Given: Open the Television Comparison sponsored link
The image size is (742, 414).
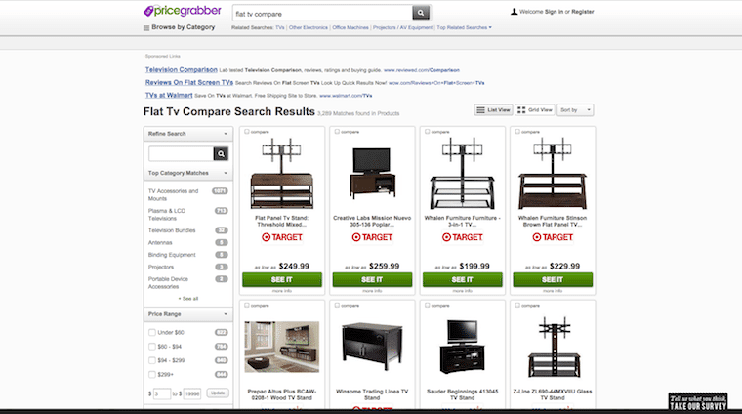Looking at the screenshot, I should click(x=182, y=69).
